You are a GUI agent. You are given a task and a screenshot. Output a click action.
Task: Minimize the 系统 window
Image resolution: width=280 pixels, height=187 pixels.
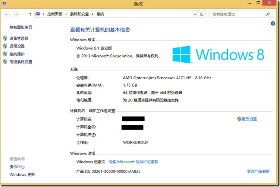tap(250, 3)
